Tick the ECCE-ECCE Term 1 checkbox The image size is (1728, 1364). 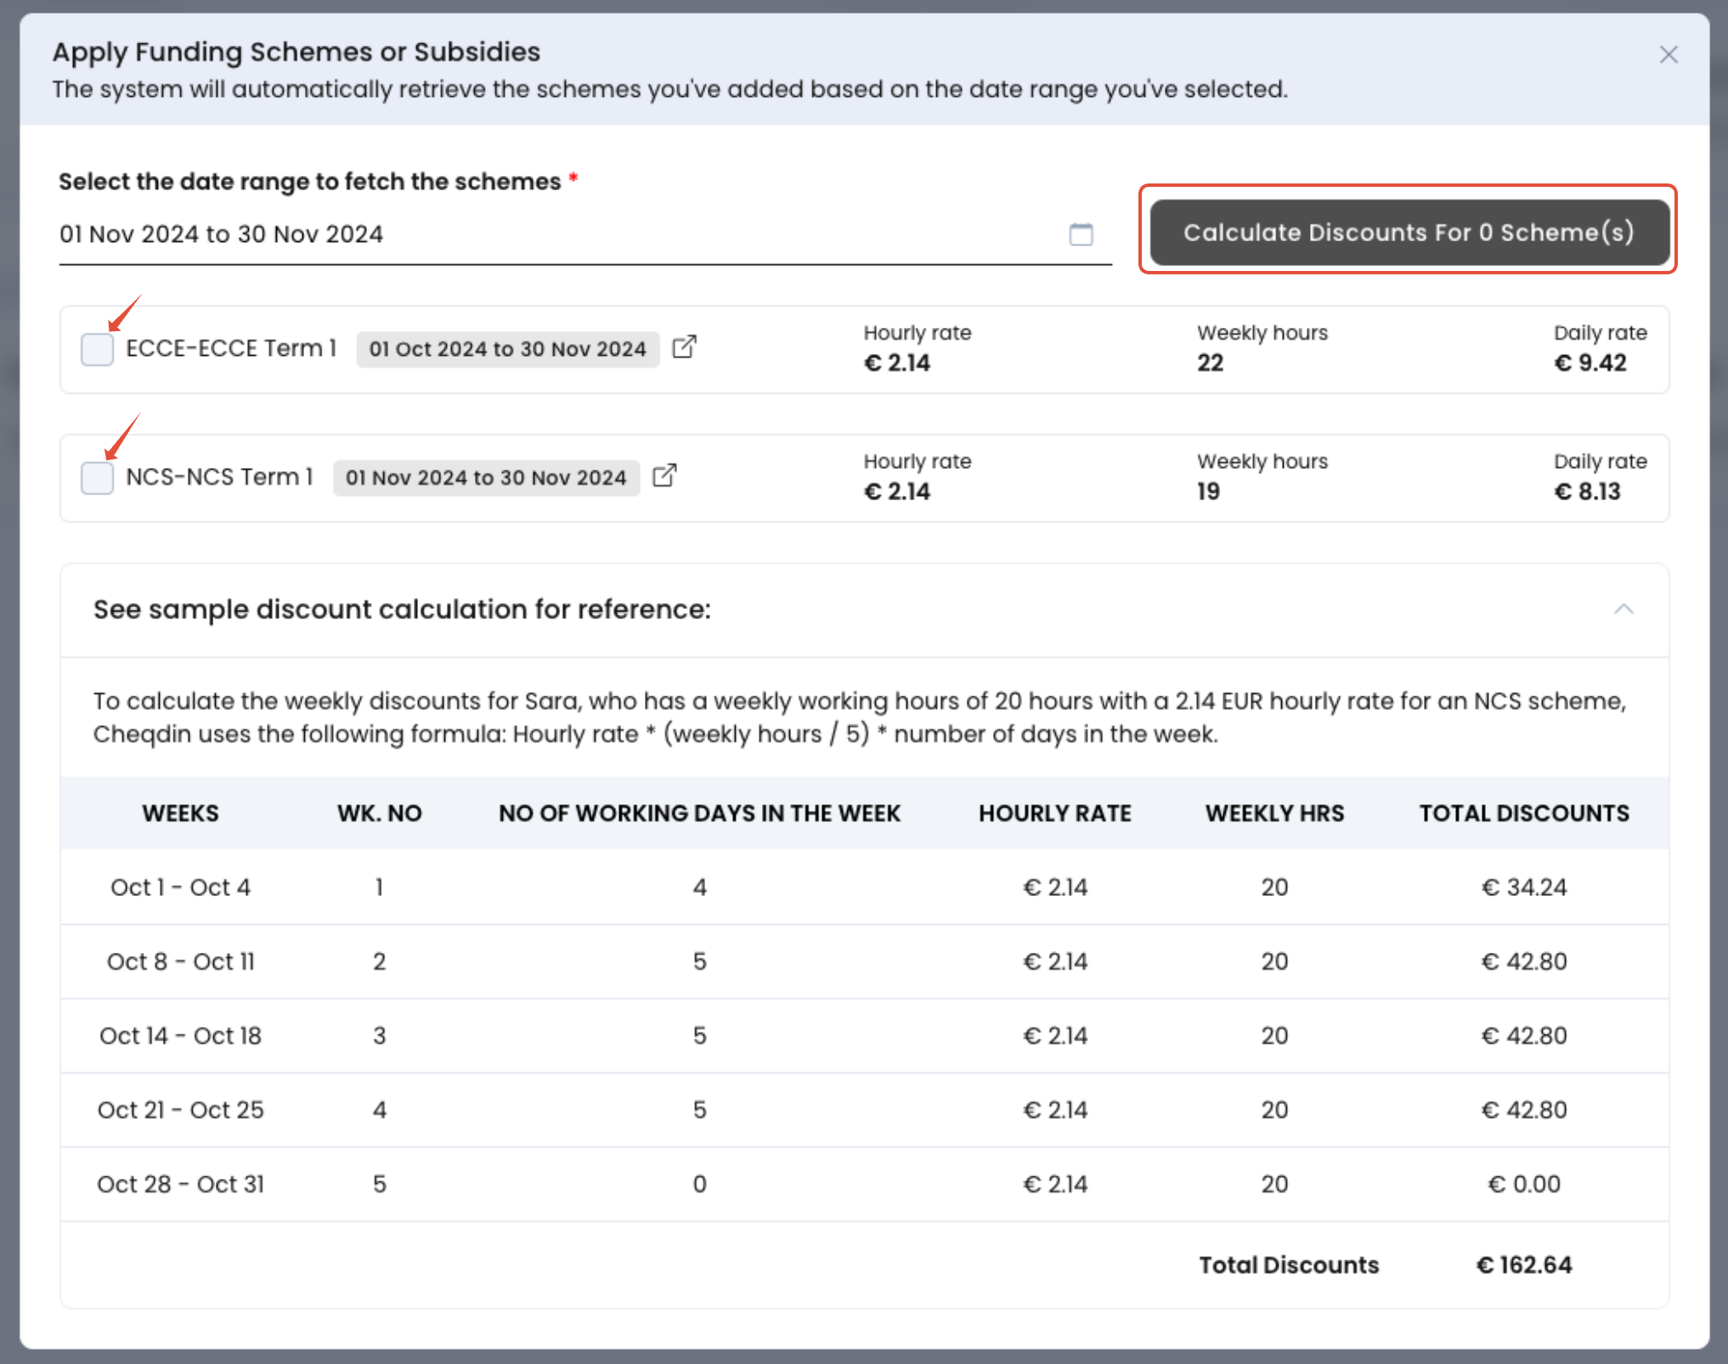point(98,349)
